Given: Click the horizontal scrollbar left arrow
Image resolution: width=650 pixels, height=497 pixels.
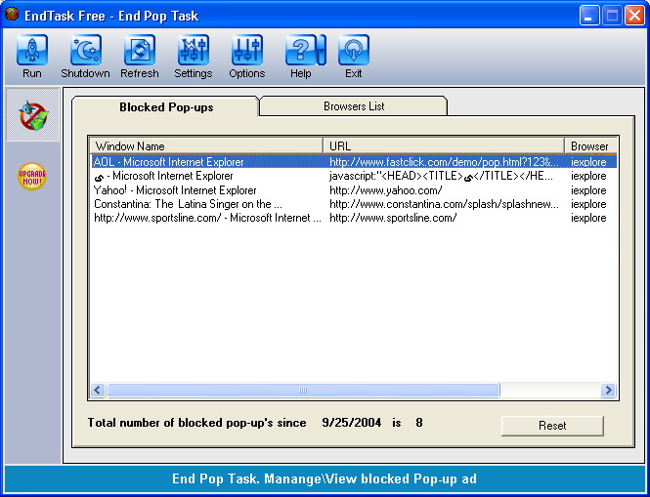Looking at the screenshot, I should point(98,390).
